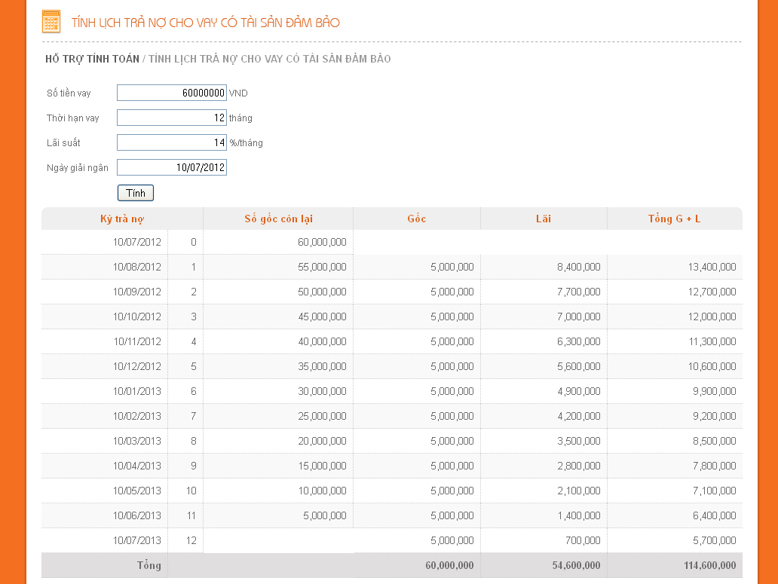Image resolution: width=778 pixels, height=584 pixels.
Task: Click the orange calculator icon in header
Action: coord(51,22)
